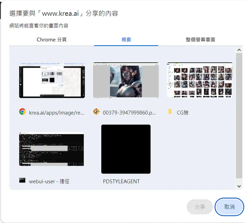Click the 分享 share button
245x223 pixels.
(200, 207)
